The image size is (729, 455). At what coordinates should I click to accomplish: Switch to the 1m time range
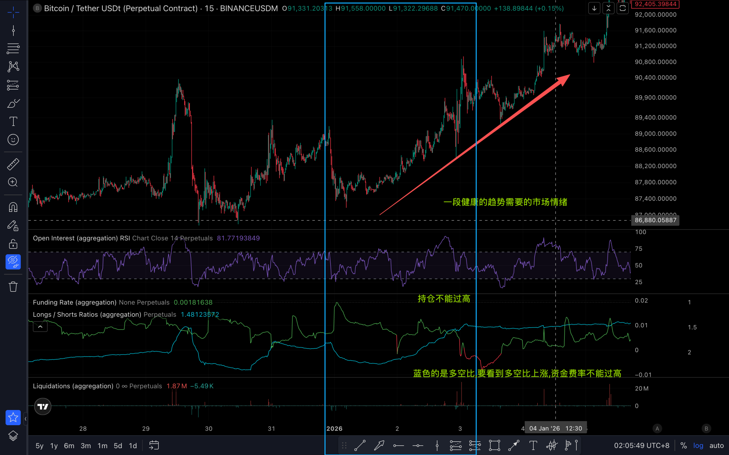click(x=103, y=446)
